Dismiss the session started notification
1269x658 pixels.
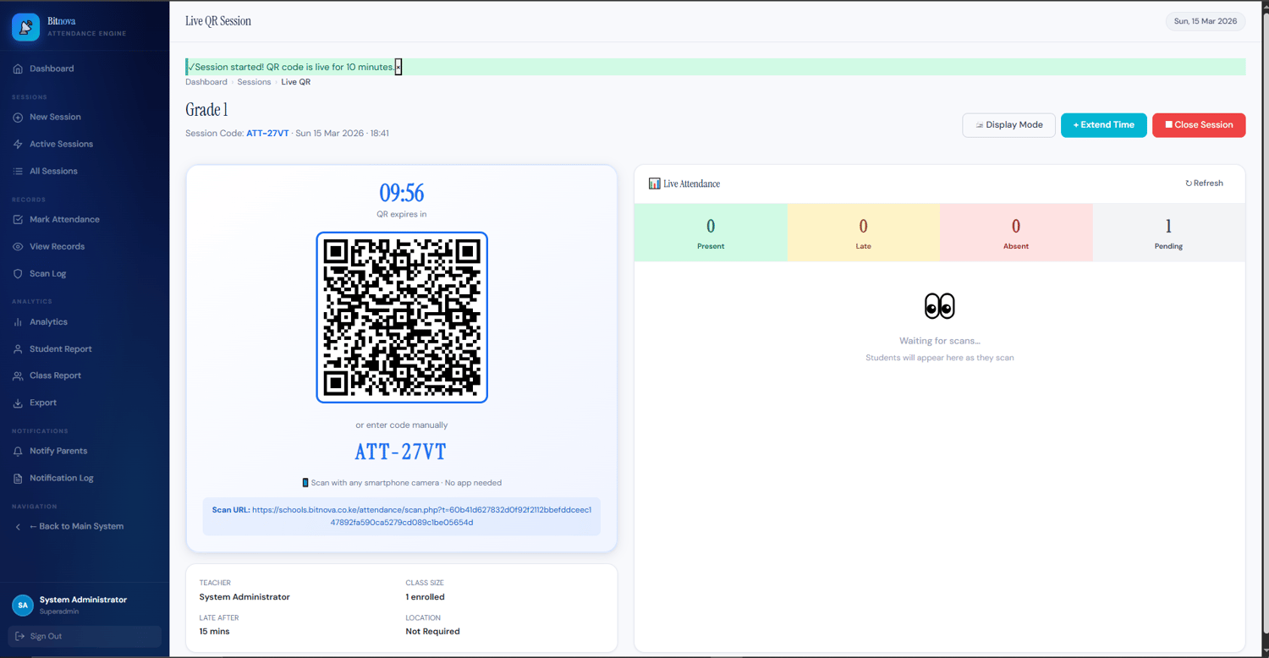coord(398,67)
